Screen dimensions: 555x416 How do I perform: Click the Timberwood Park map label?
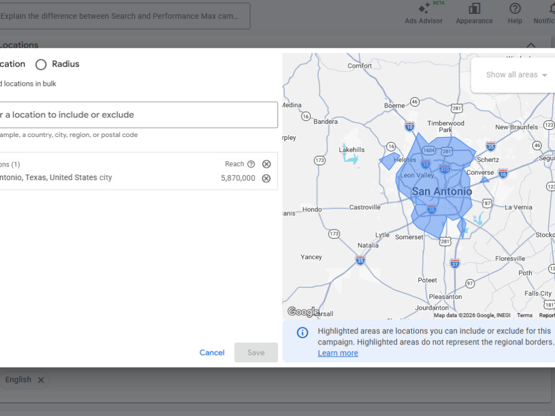point(446,126)
